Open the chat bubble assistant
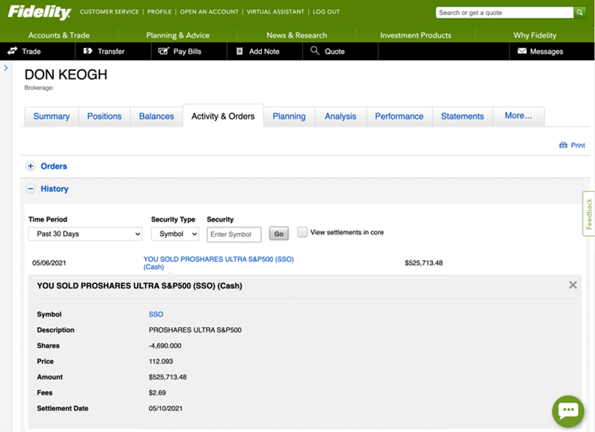Viewport: 595px width, 432px height. tap(568, 411)
